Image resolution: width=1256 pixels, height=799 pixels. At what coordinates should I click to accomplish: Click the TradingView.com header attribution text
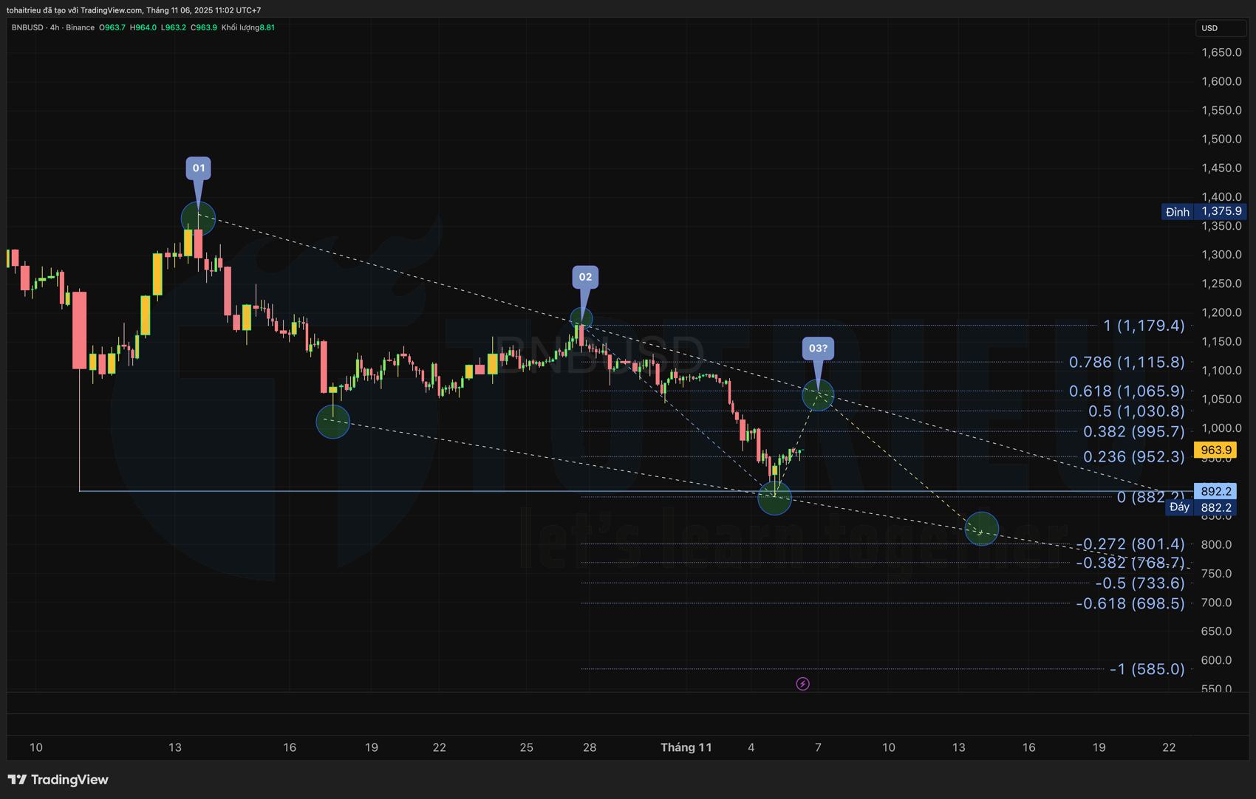tap(133, 10)
